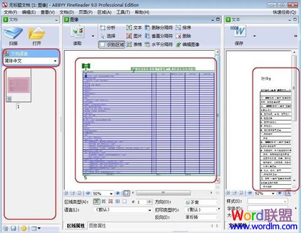Toggle the 文本 text area tool
301x233 pixels.
pyautogui.click(x=134, y=28)
